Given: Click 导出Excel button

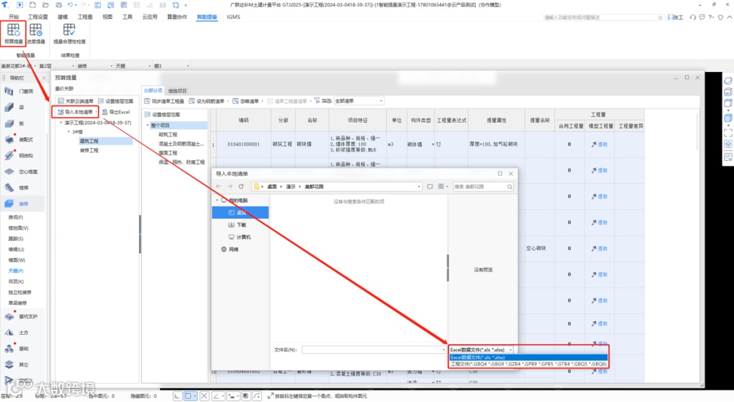Looking at the screenshot, I should 116,112.
